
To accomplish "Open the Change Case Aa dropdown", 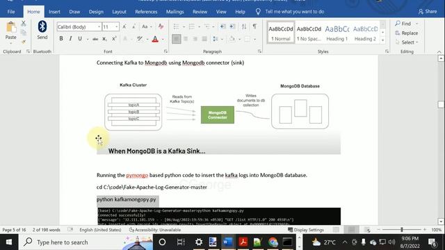I will (147, 26).
